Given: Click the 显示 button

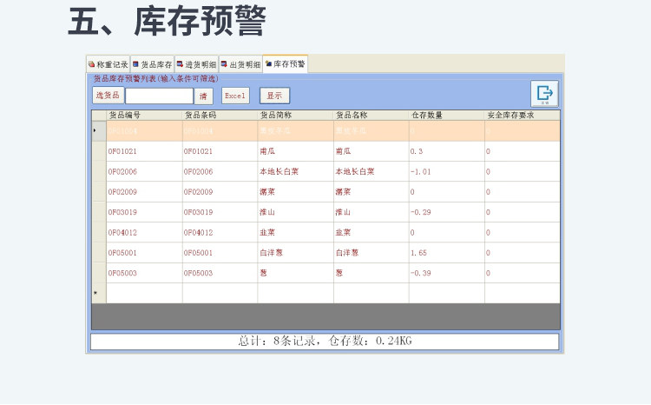Looking at the screenshot, I should click(274, 96).
